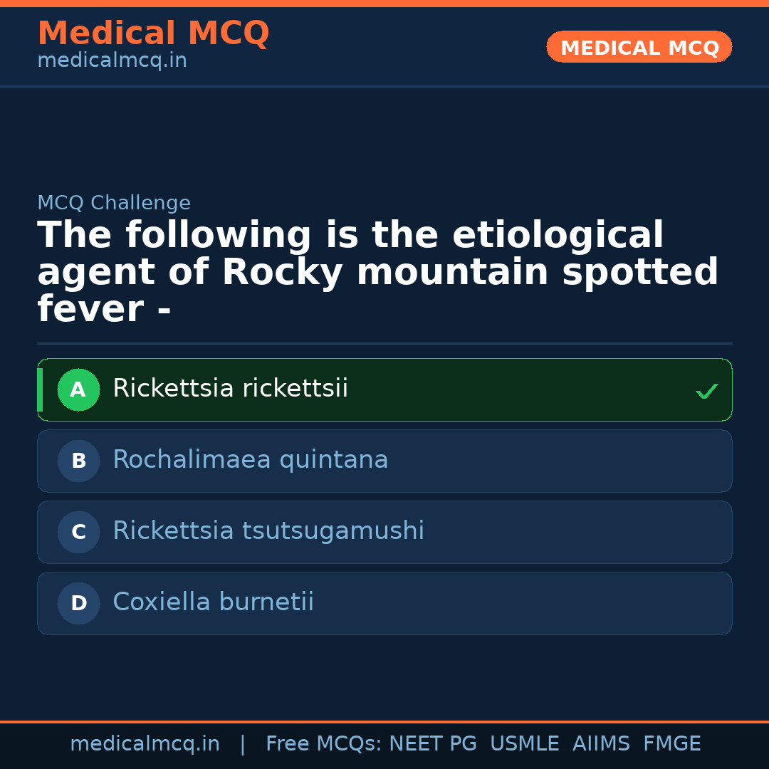The width and height of the screenshot is (769, 769).
Task: Choose the answer Rochalimaea quintana
Action: click(x=250, y=460)
